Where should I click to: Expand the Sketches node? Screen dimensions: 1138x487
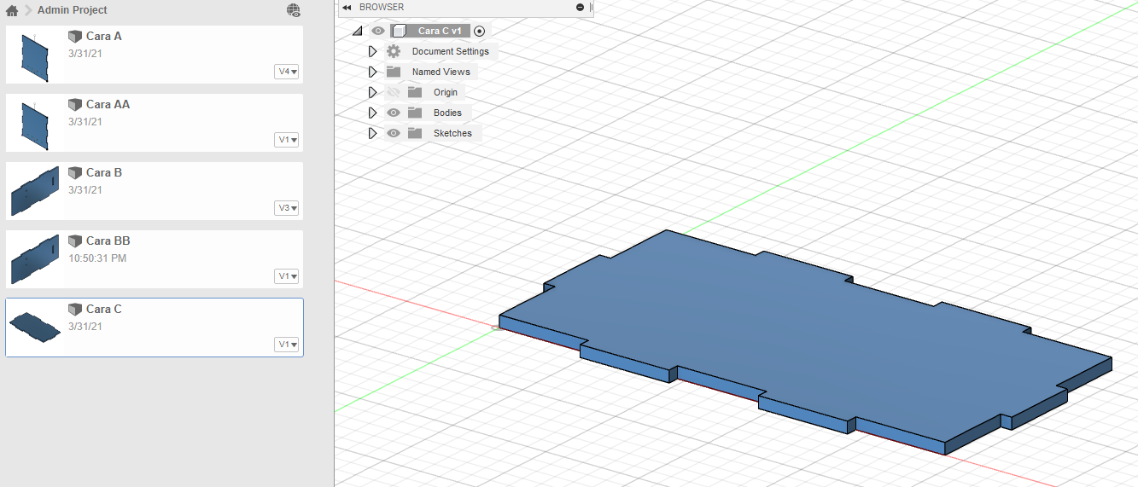pyautogui.click(x=372, y=133)
